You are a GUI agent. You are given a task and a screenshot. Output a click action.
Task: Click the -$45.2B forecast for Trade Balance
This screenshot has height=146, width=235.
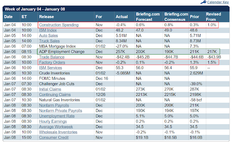pos(143,57)
